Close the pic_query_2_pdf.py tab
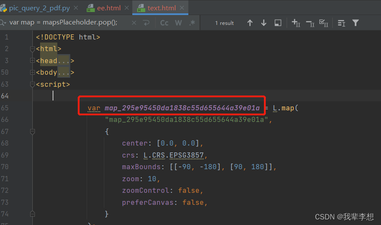The width and height of the screenshot is (381, 225). tap(76, 8)
